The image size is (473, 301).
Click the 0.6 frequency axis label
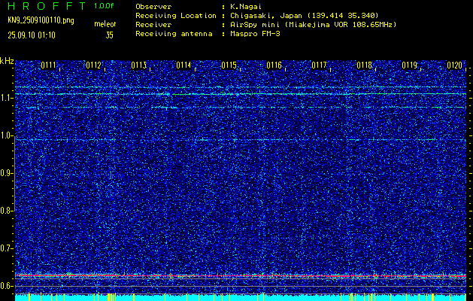click(x=5, y=286)
